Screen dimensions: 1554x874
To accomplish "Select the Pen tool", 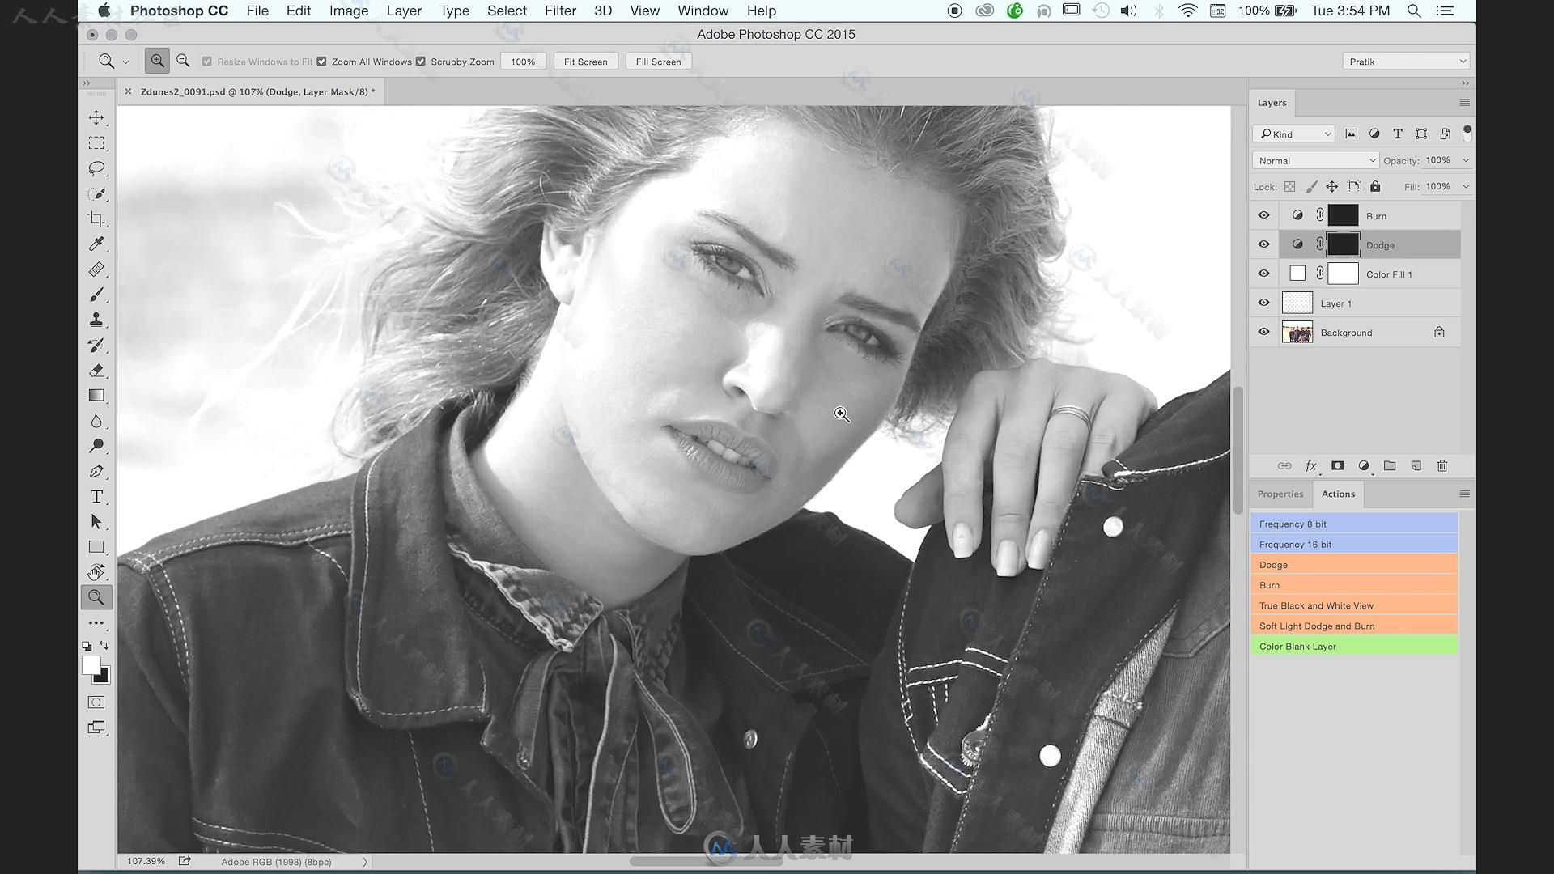I will [96, 472].
